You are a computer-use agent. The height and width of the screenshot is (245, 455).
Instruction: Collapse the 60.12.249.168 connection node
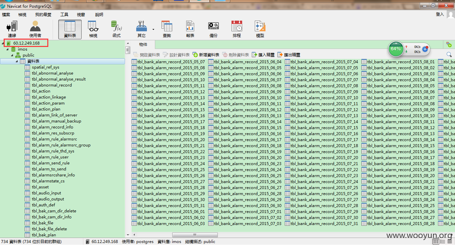[x=3, y=43]
